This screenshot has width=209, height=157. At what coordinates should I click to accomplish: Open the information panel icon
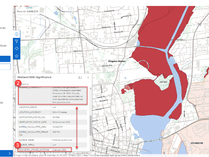coord(17,34)
